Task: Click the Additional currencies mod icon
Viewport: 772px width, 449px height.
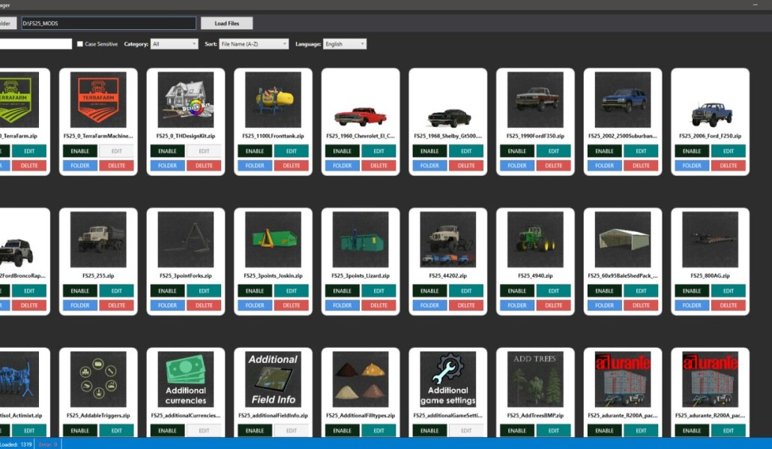Action: (x=185, y=379)
